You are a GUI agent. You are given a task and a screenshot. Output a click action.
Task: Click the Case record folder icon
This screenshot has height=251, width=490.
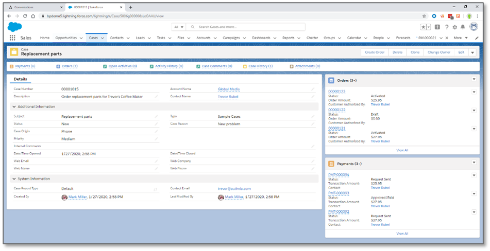pyautogui.click(x=14, y=52)
